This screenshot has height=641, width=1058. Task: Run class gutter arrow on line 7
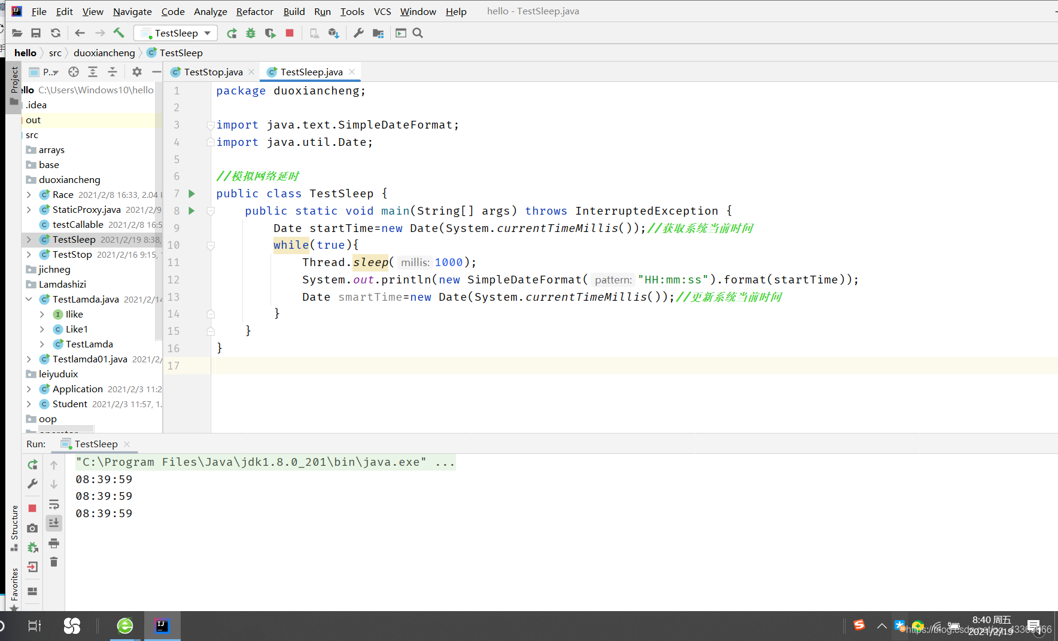(x=191, y=194)
